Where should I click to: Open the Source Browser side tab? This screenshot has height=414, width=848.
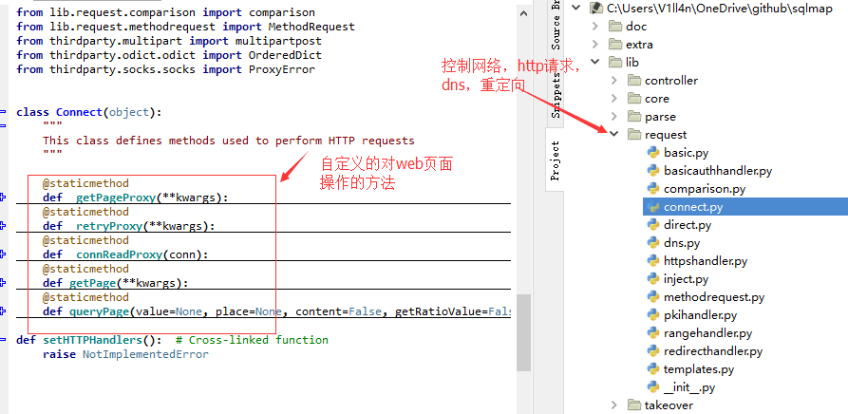[x=556, y=26]
